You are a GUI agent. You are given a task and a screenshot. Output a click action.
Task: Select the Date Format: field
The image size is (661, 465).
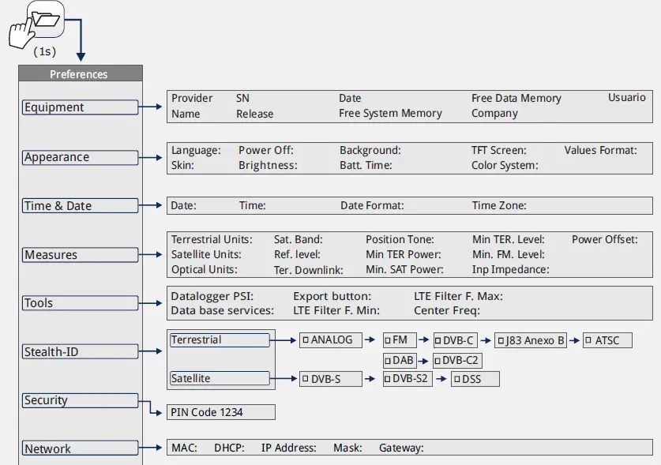372,206
